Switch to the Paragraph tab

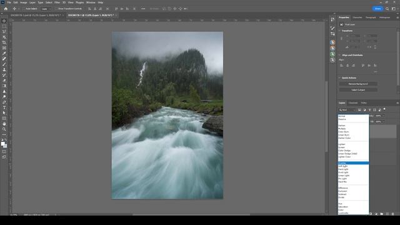[371, 17]
